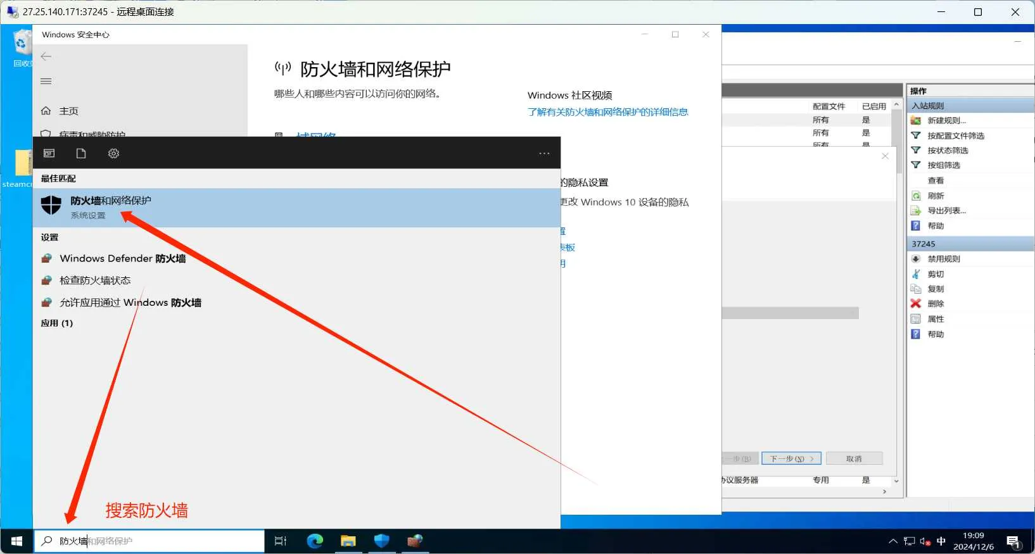The height and width of the screenshot is (554, 1035).
Task: Select the steamcmd folder on desktop
Action: 17,169
